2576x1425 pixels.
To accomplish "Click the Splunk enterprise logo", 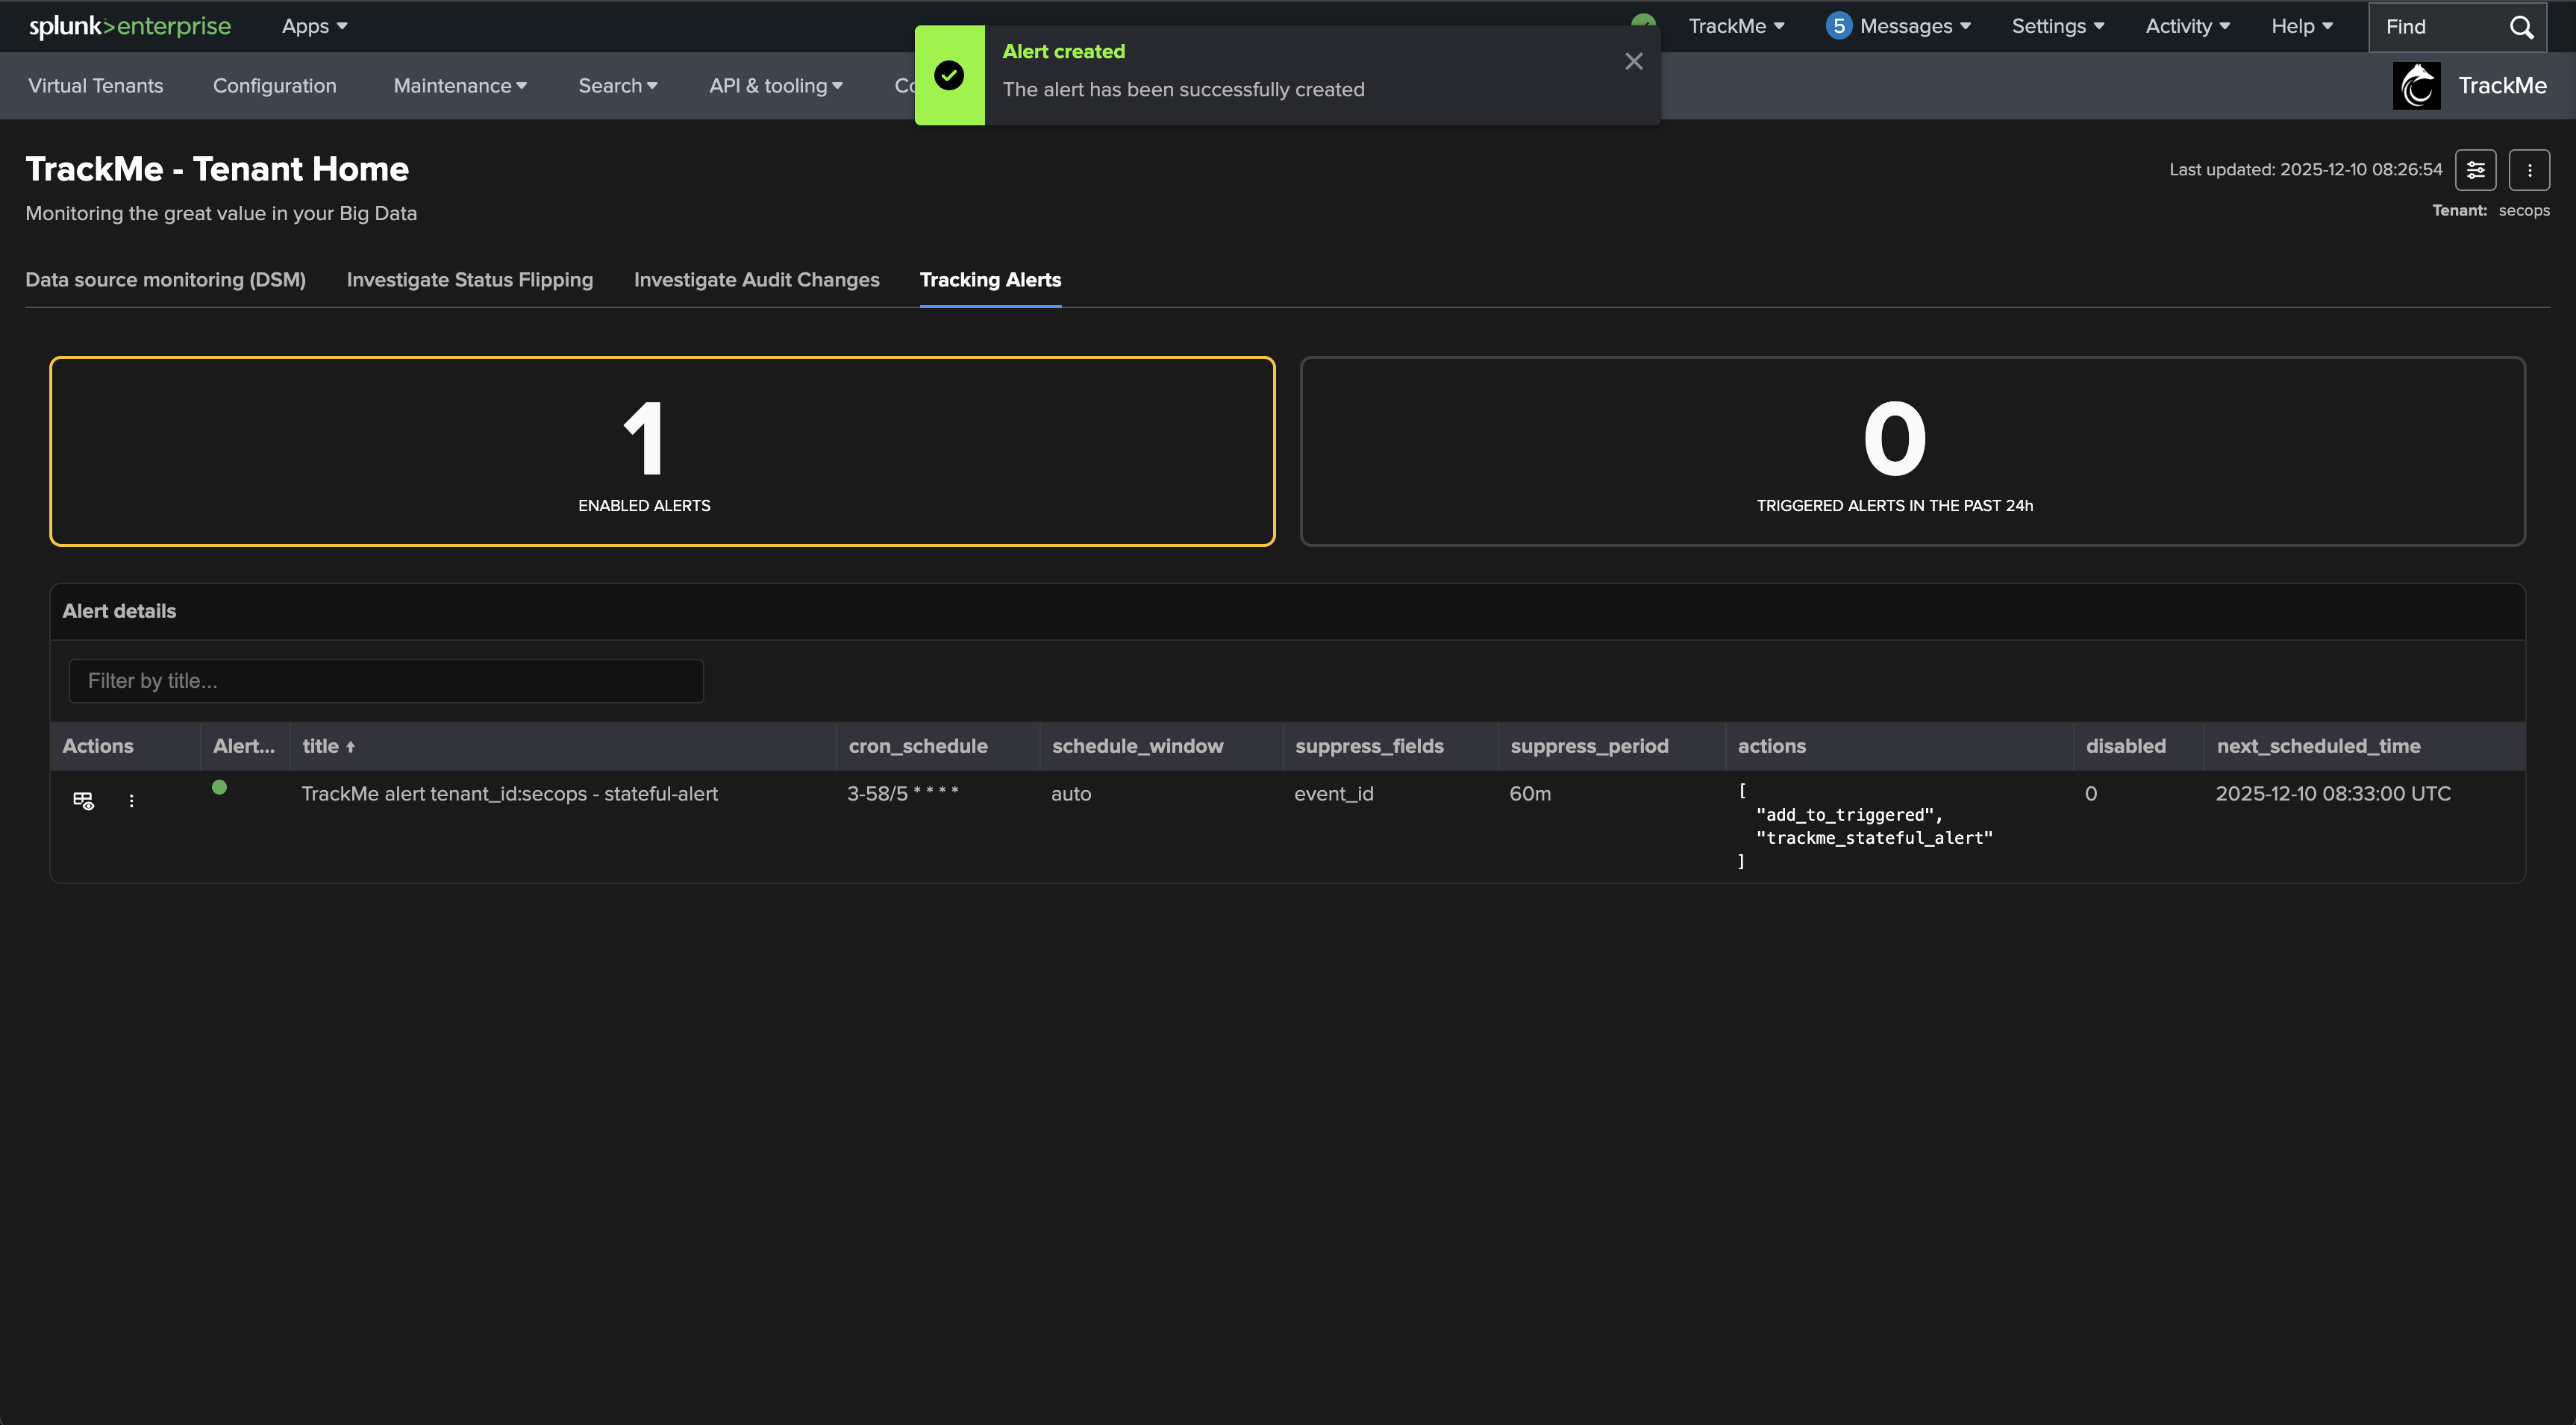I will [130, 26].
